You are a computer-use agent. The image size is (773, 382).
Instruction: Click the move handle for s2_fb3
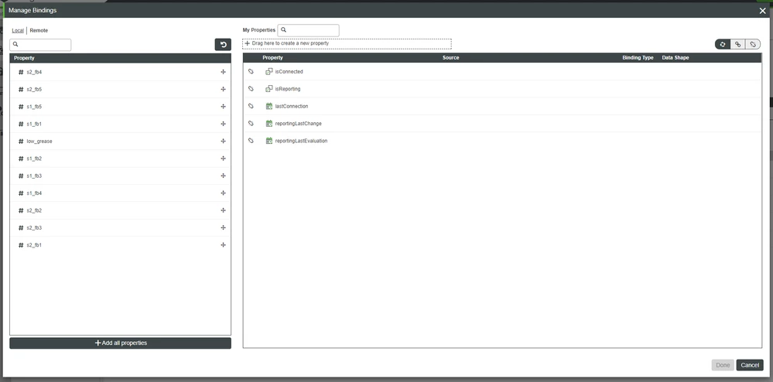point(224,227)
